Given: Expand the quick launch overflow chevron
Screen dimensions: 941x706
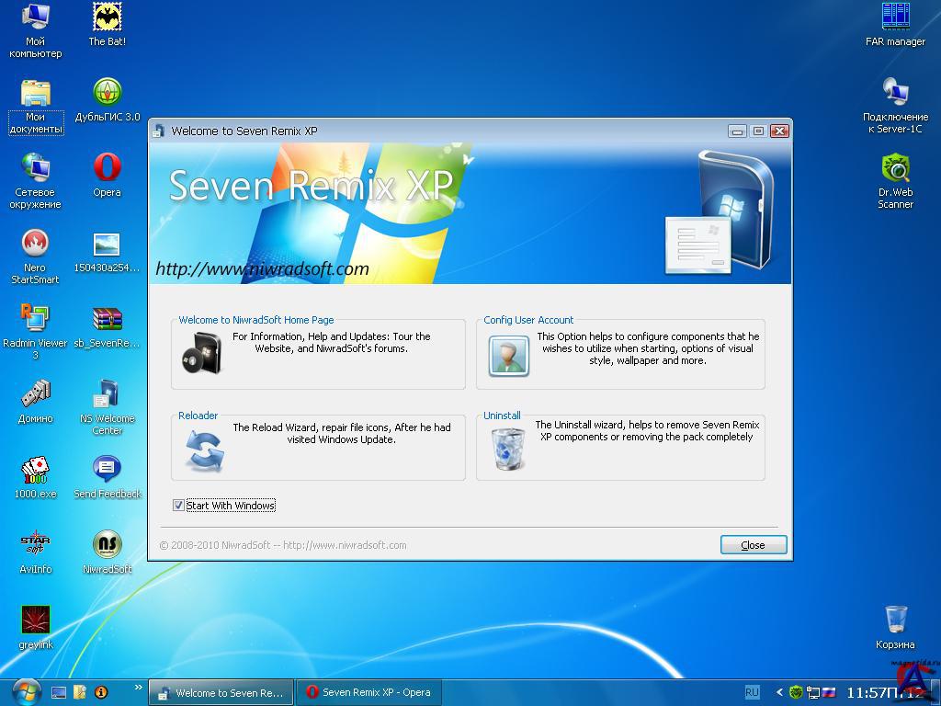Looking at the screenshot, I should [x=138, y=687].
